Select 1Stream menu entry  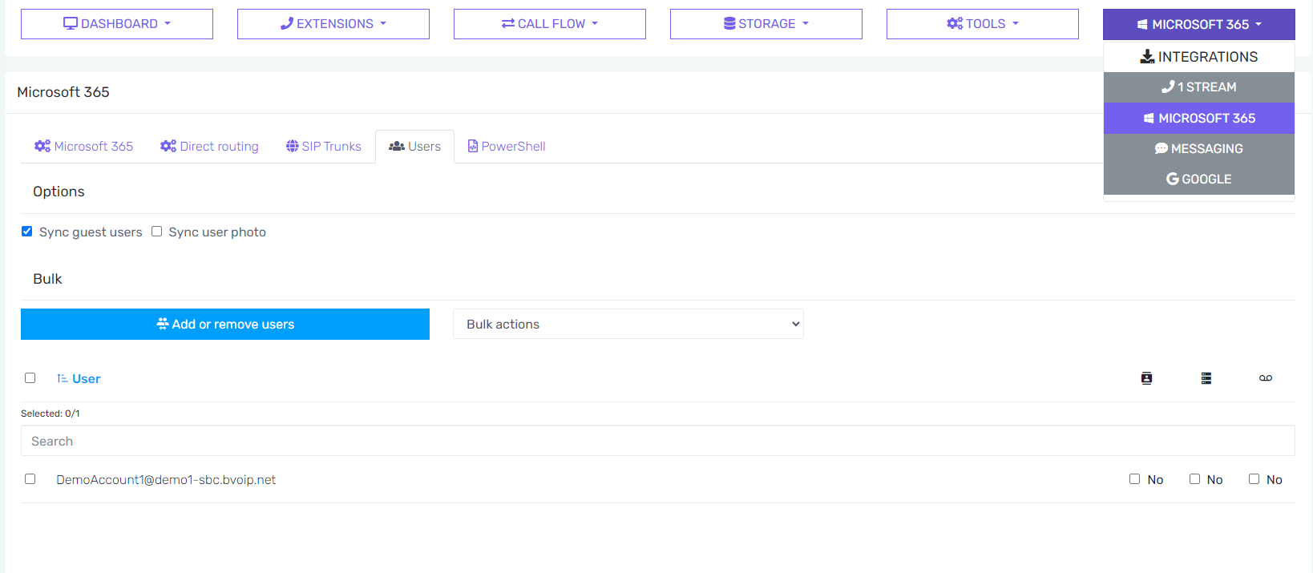pos(1199,87)
